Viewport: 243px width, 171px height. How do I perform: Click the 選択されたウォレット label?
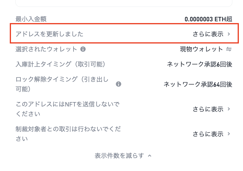click(46, 49)
